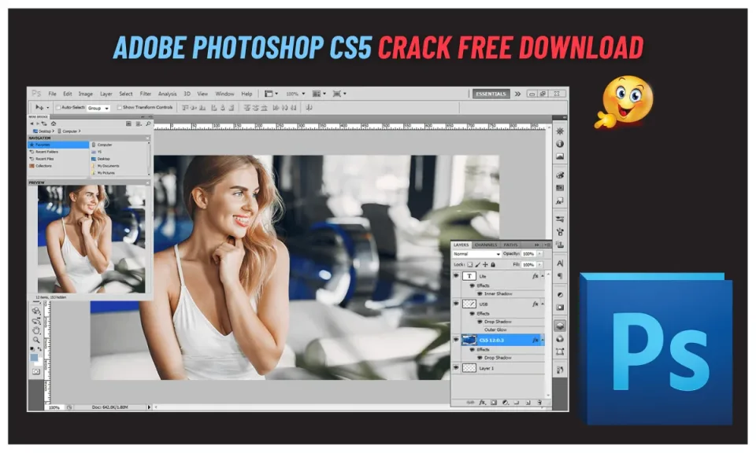Open status bar info arrow menu

pos(149,407)
